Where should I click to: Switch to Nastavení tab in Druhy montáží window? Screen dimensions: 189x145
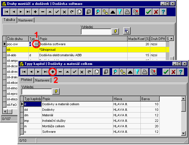coord(26,20)
